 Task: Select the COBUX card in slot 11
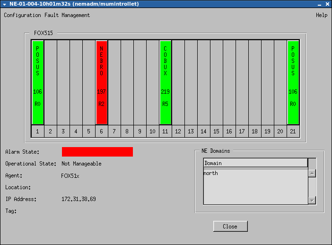(x=165, y=83)
